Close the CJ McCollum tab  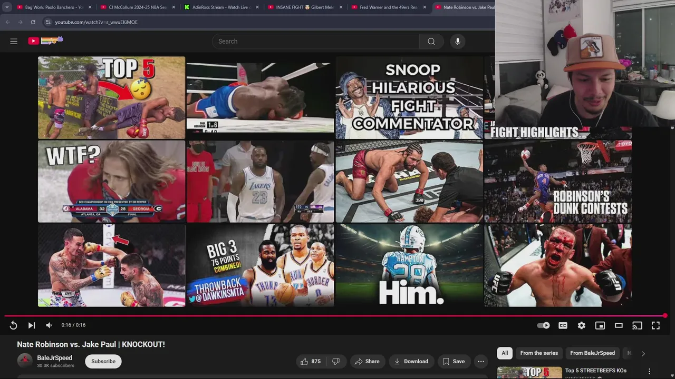coord(173,7)
